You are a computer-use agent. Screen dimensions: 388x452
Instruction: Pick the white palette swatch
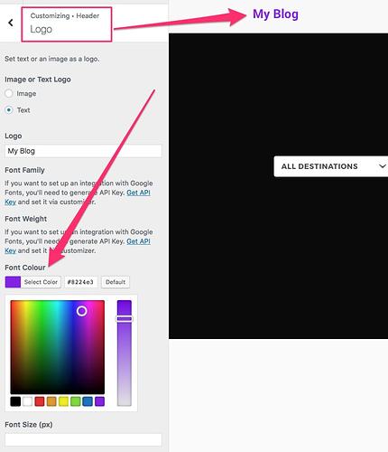[x=27, y=401]
